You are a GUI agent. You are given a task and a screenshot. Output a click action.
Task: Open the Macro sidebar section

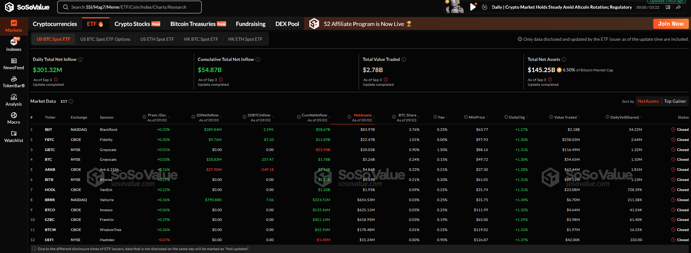coord(14,118)
